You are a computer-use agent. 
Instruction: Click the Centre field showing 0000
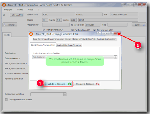pos(74,20)
